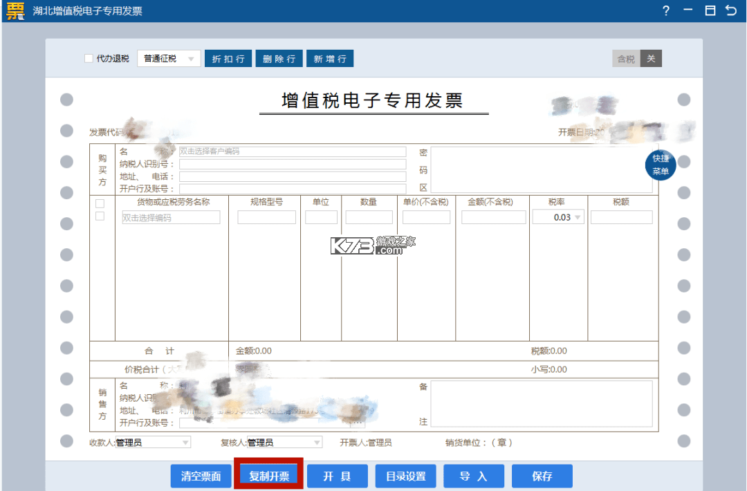The height and width of the screenshot is (491, 747).
Task: Click the buyer 地址、电话 field
Action: (x=293, y=176)
